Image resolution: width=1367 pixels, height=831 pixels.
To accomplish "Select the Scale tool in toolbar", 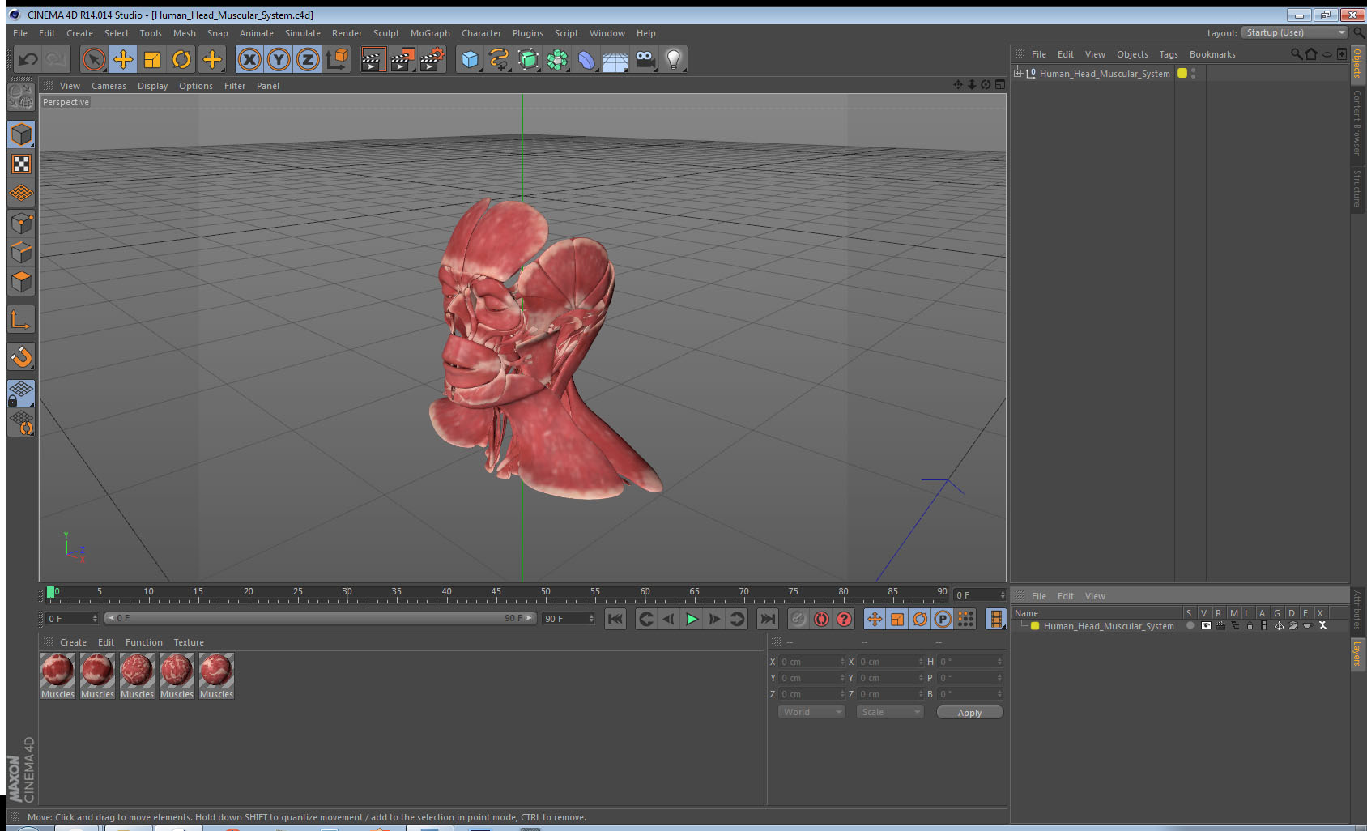I will (x=152, y=59).
